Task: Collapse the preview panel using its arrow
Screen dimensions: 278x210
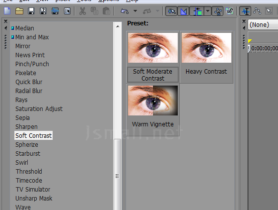Action: (244, 28)
